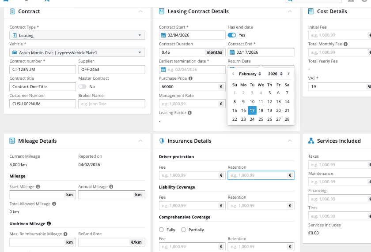This screenshot has width=371, height=252.
Task: Collapse the Mileage Details panel
Action: pos(140,141)
